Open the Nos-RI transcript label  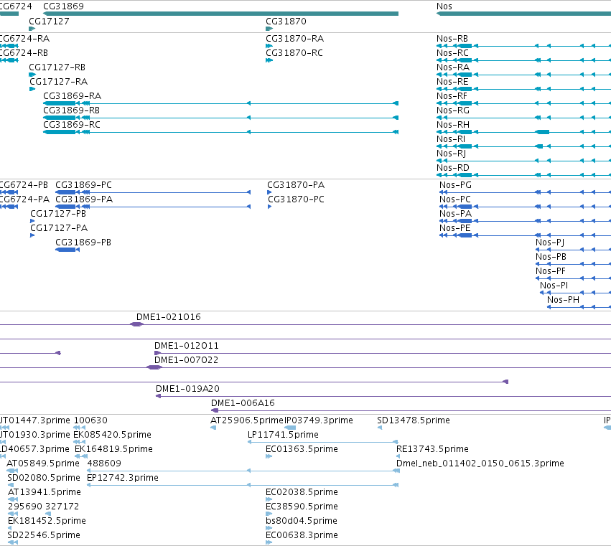451,139
